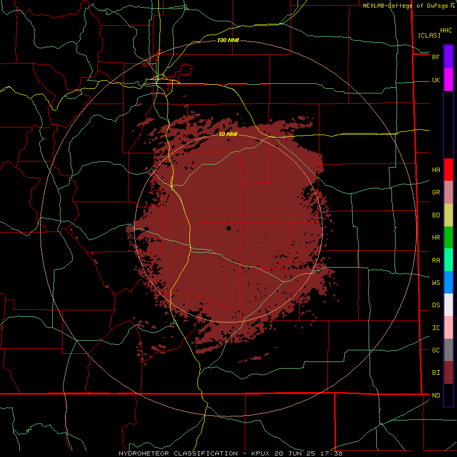Click the RF legend label
Viewport: 457px width, 457px height.
click(436, 57)
